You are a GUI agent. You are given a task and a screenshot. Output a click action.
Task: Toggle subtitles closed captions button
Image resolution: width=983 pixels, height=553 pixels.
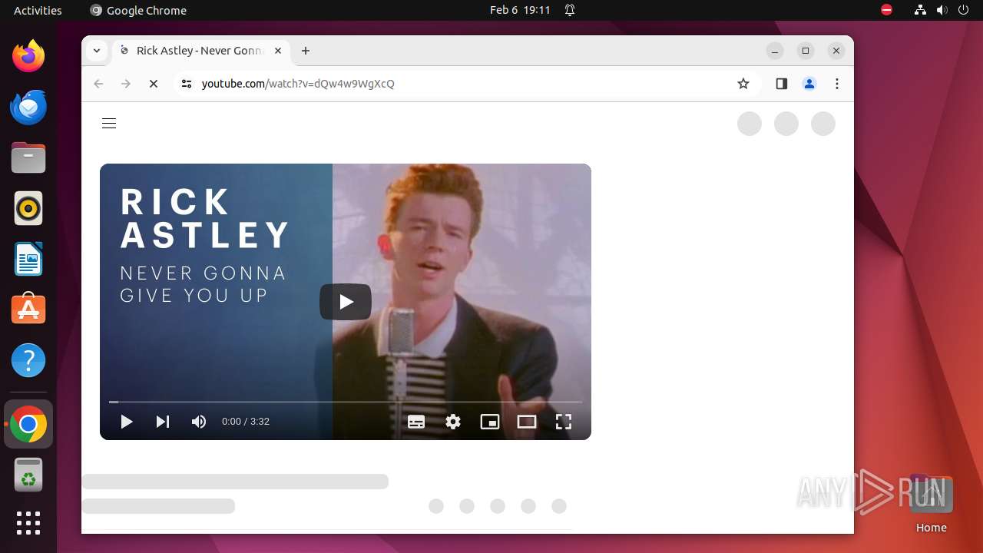point(416,422)
